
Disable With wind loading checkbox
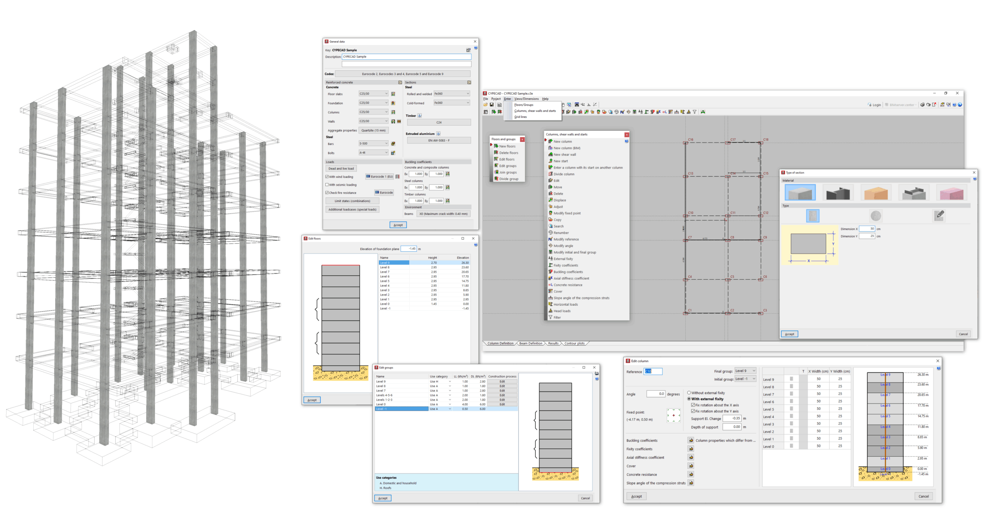pyautogui.click(x=327, y=177)
